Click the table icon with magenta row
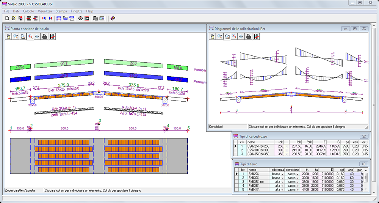The width and height of the screenshot is (379, 203). coord(35,18)
